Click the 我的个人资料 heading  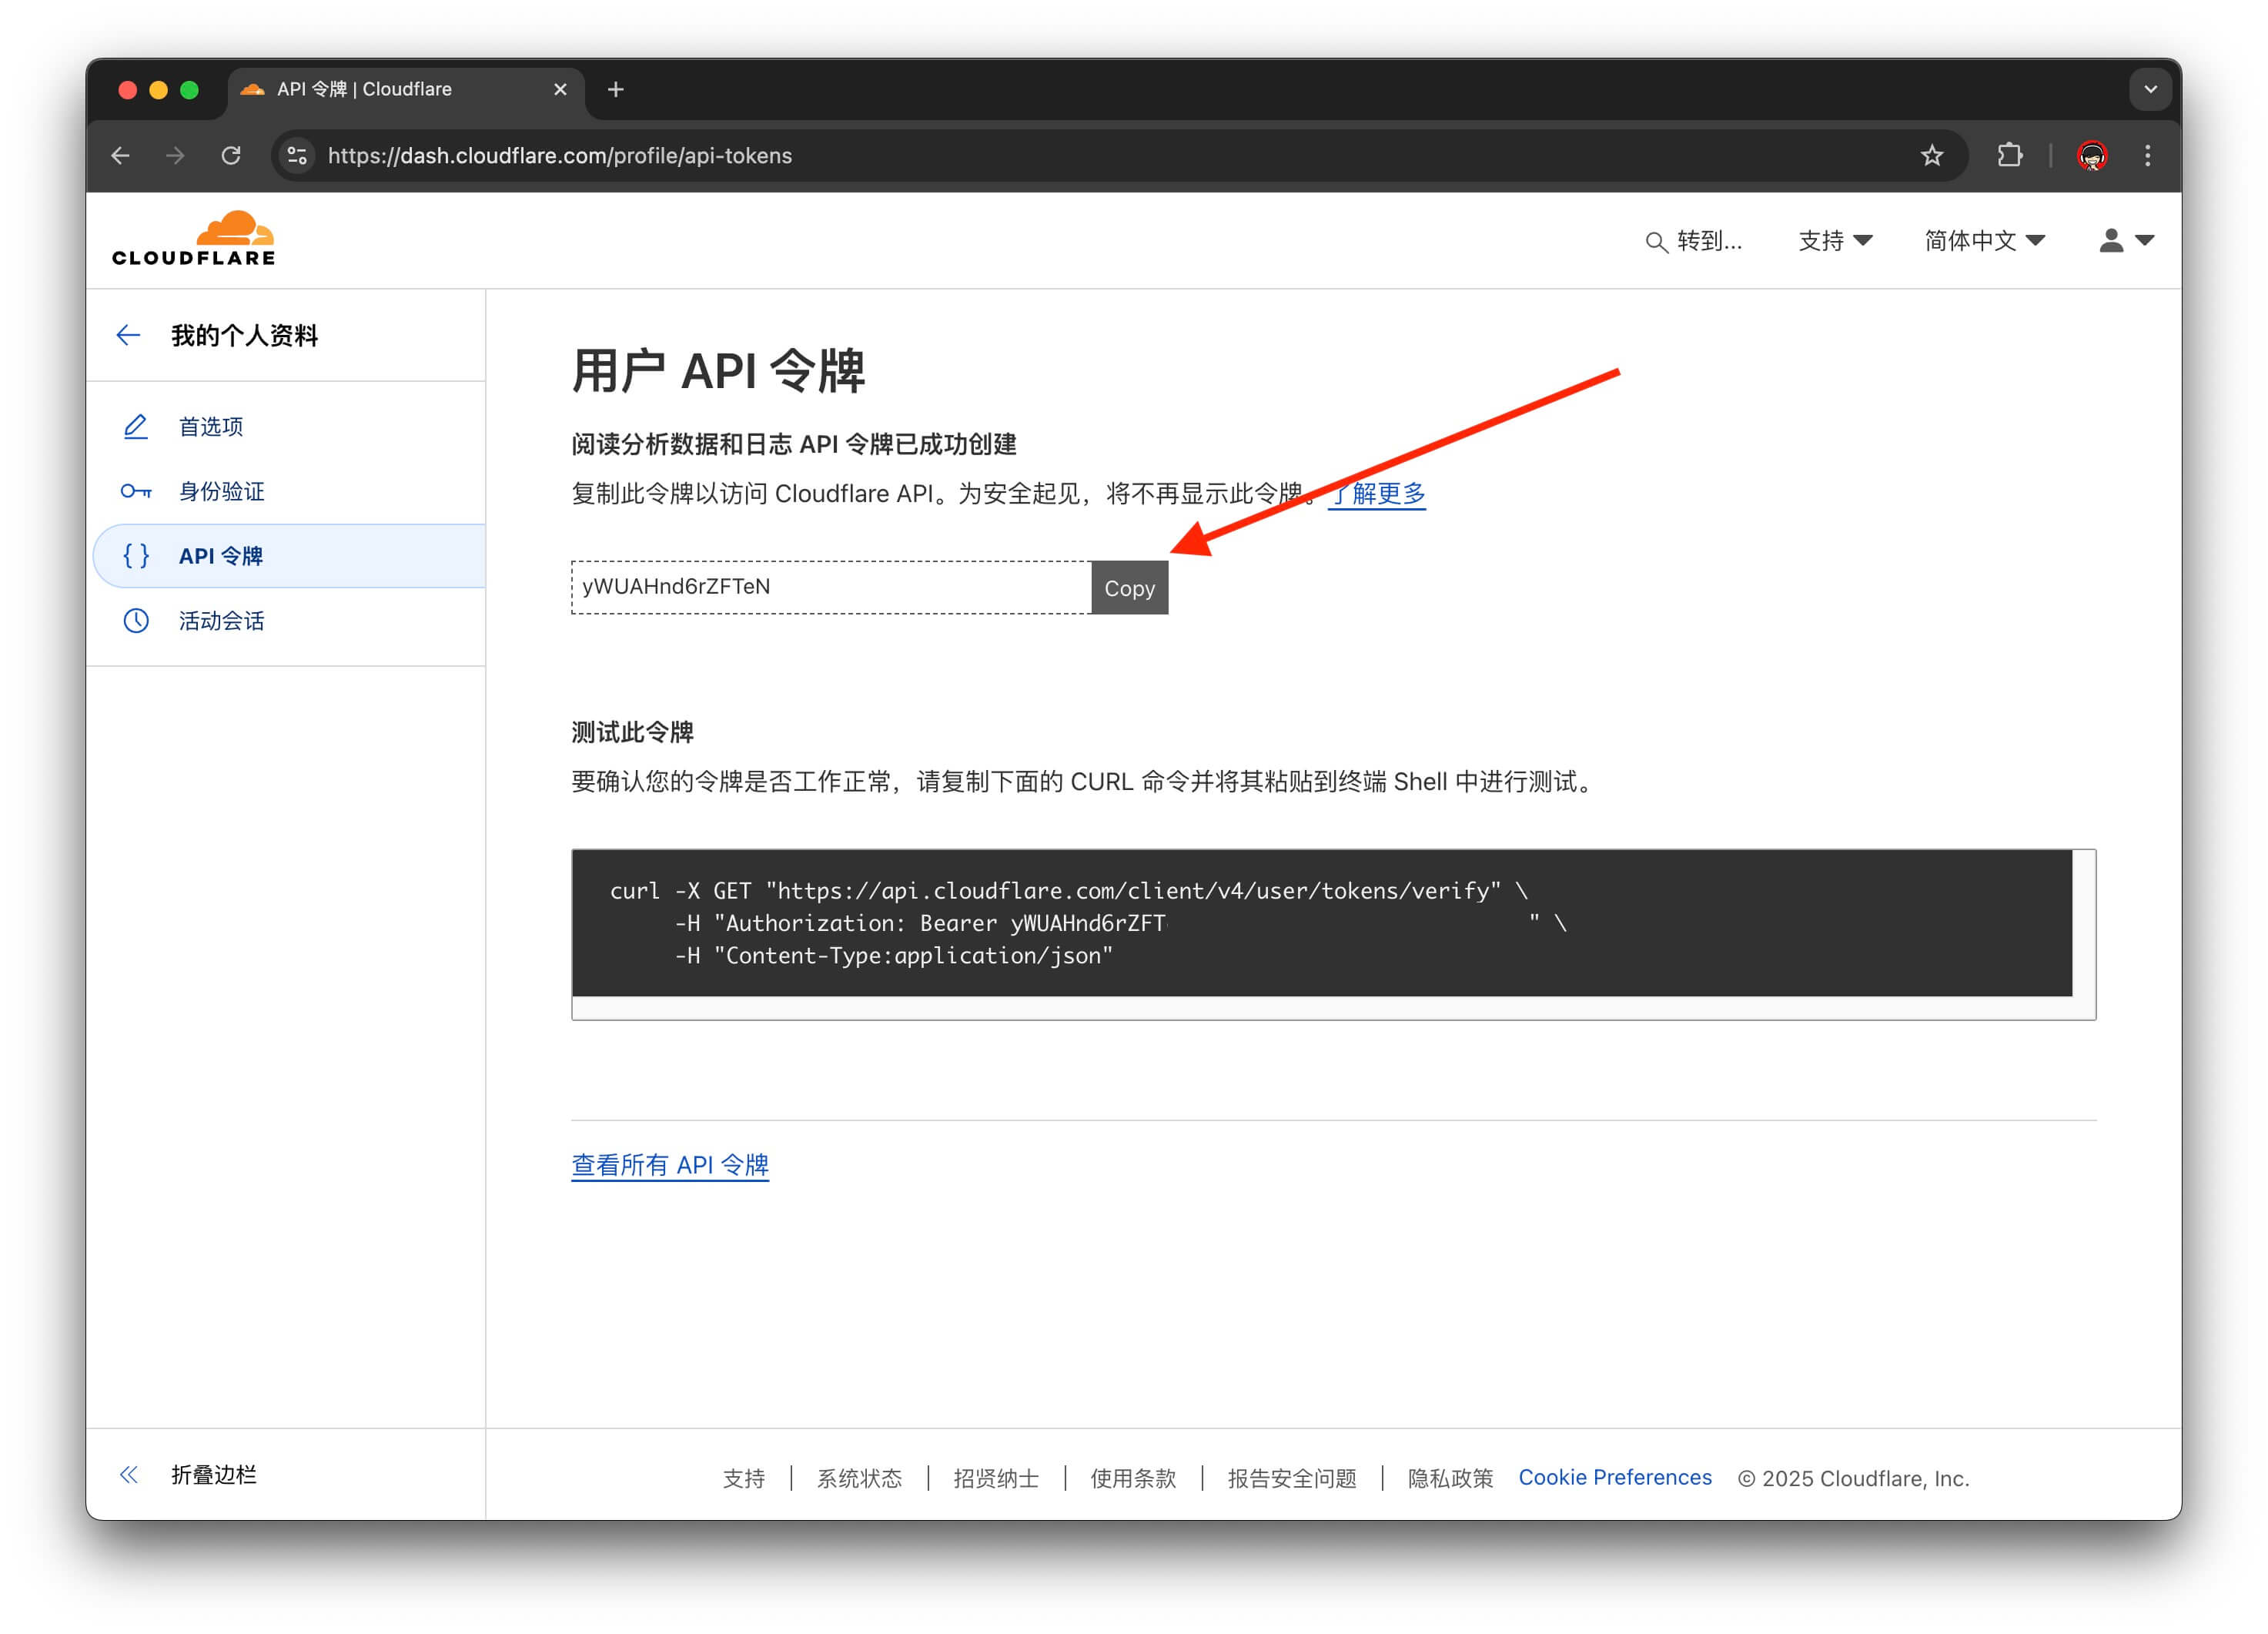click(x=244, y=336)
